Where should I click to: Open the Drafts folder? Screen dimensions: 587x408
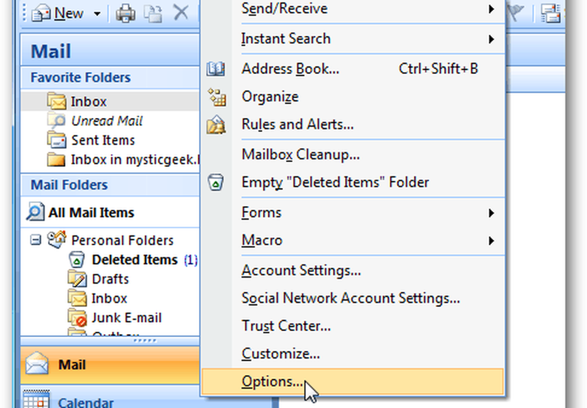(x=110, y=279)
